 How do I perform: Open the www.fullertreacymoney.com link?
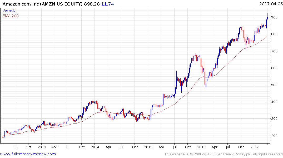(x=28, y=154)
